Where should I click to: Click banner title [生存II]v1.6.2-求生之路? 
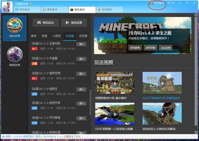click(x=150, y=33)
